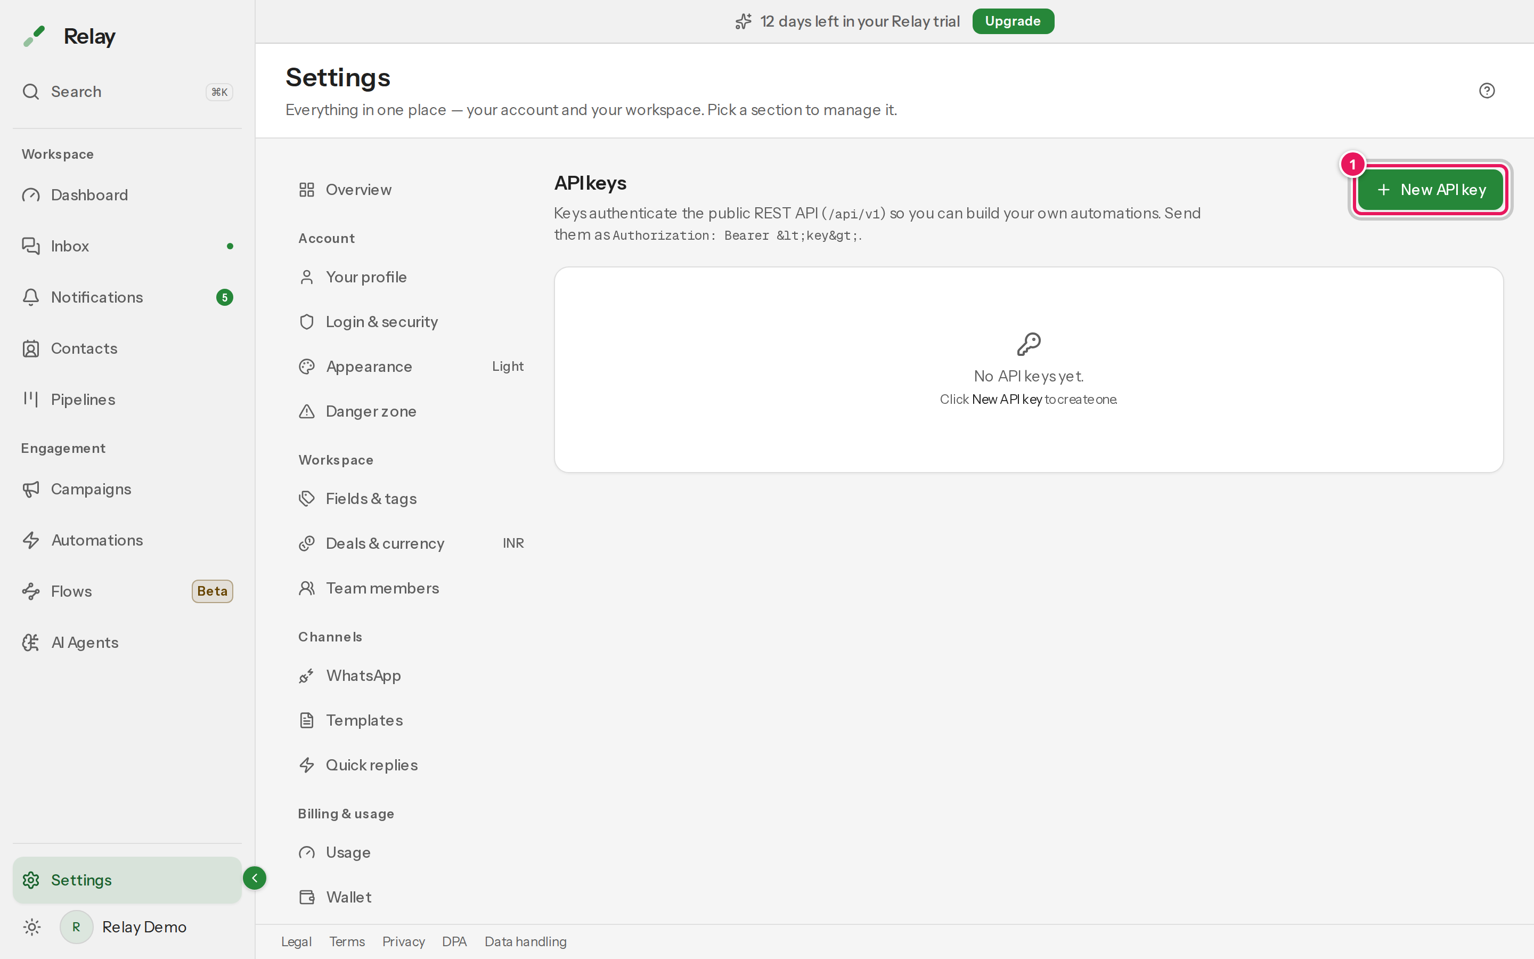1534x959 pixels.
Task: Open Notifications
Action: (x=127, y=297)
